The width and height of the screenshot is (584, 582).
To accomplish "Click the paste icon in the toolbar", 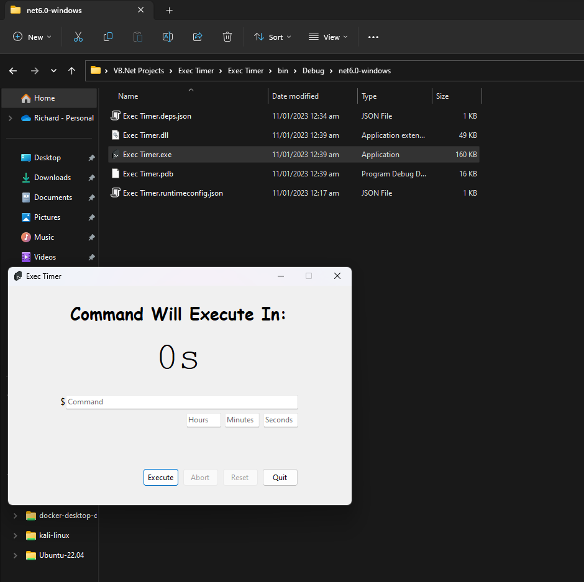I will tap(137, 37).
